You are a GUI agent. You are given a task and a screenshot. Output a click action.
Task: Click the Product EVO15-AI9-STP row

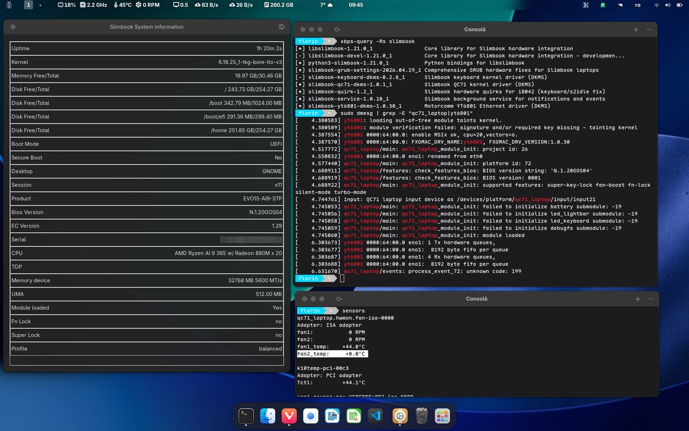click(x=146, y=198)
